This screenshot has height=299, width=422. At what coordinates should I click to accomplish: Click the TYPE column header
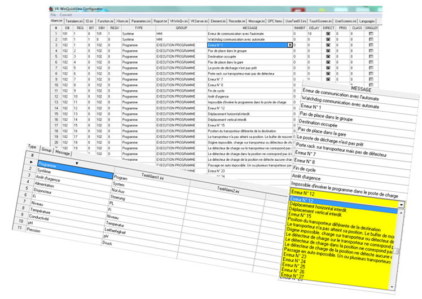click(139, 28)
